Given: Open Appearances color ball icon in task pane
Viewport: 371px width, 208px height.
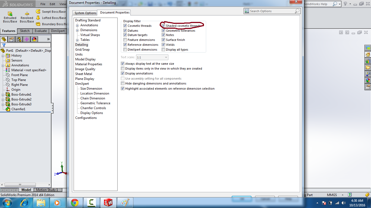Looking at the screenshot, I should pos(368,80).
